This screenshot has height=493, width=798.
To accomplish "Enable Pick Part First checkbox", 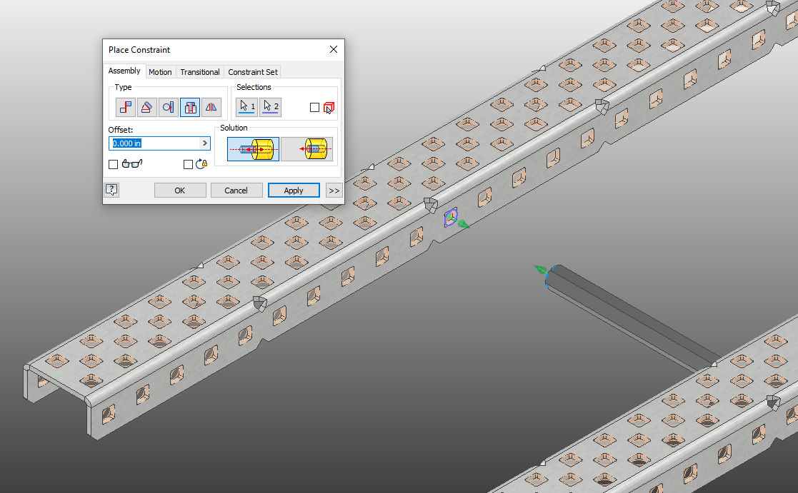I will pyautogui.click(x=314, y=107).
